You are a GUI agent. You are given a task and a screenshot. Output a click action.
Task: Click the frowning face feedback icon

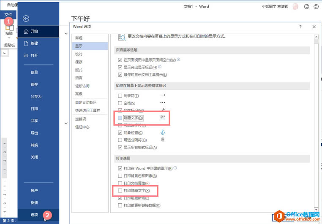pos(316,7)
